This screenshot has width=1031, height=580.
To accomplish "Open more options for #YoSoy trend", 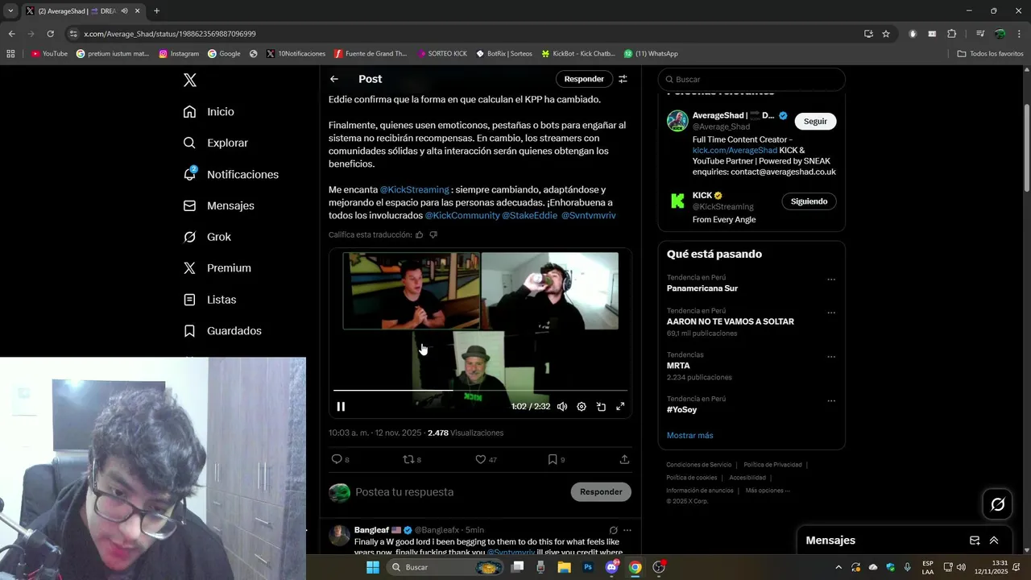I will point(831,401).
